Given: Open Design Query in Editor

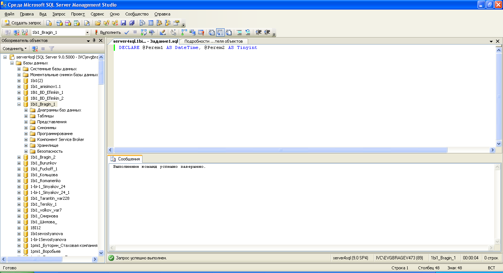Looking at the screenshot, I should point(162,32).
